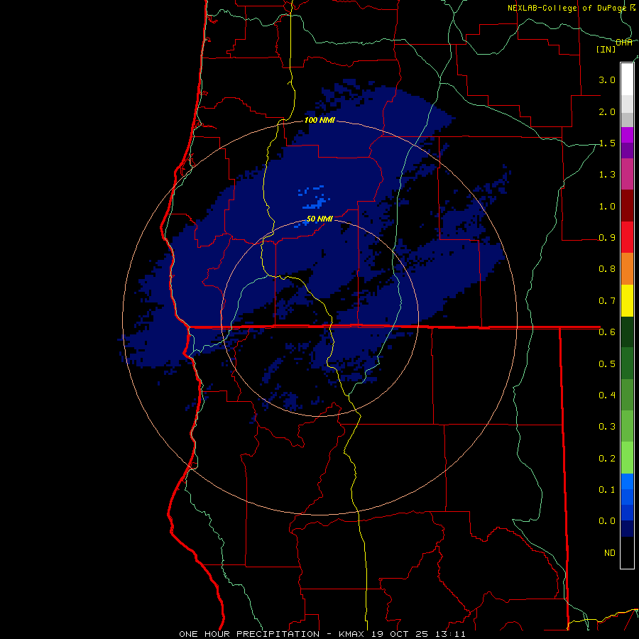Click the white 3.0 inch legend swatch

[627, 80]
